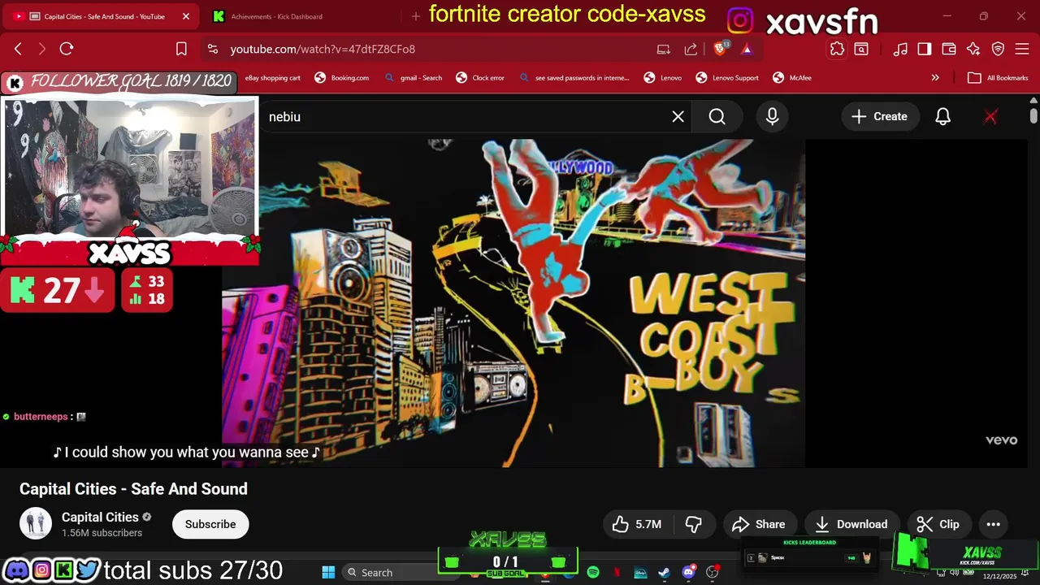Open Clock error bookmark
Screen dimensions: 1040x585
tap(480, 78)
